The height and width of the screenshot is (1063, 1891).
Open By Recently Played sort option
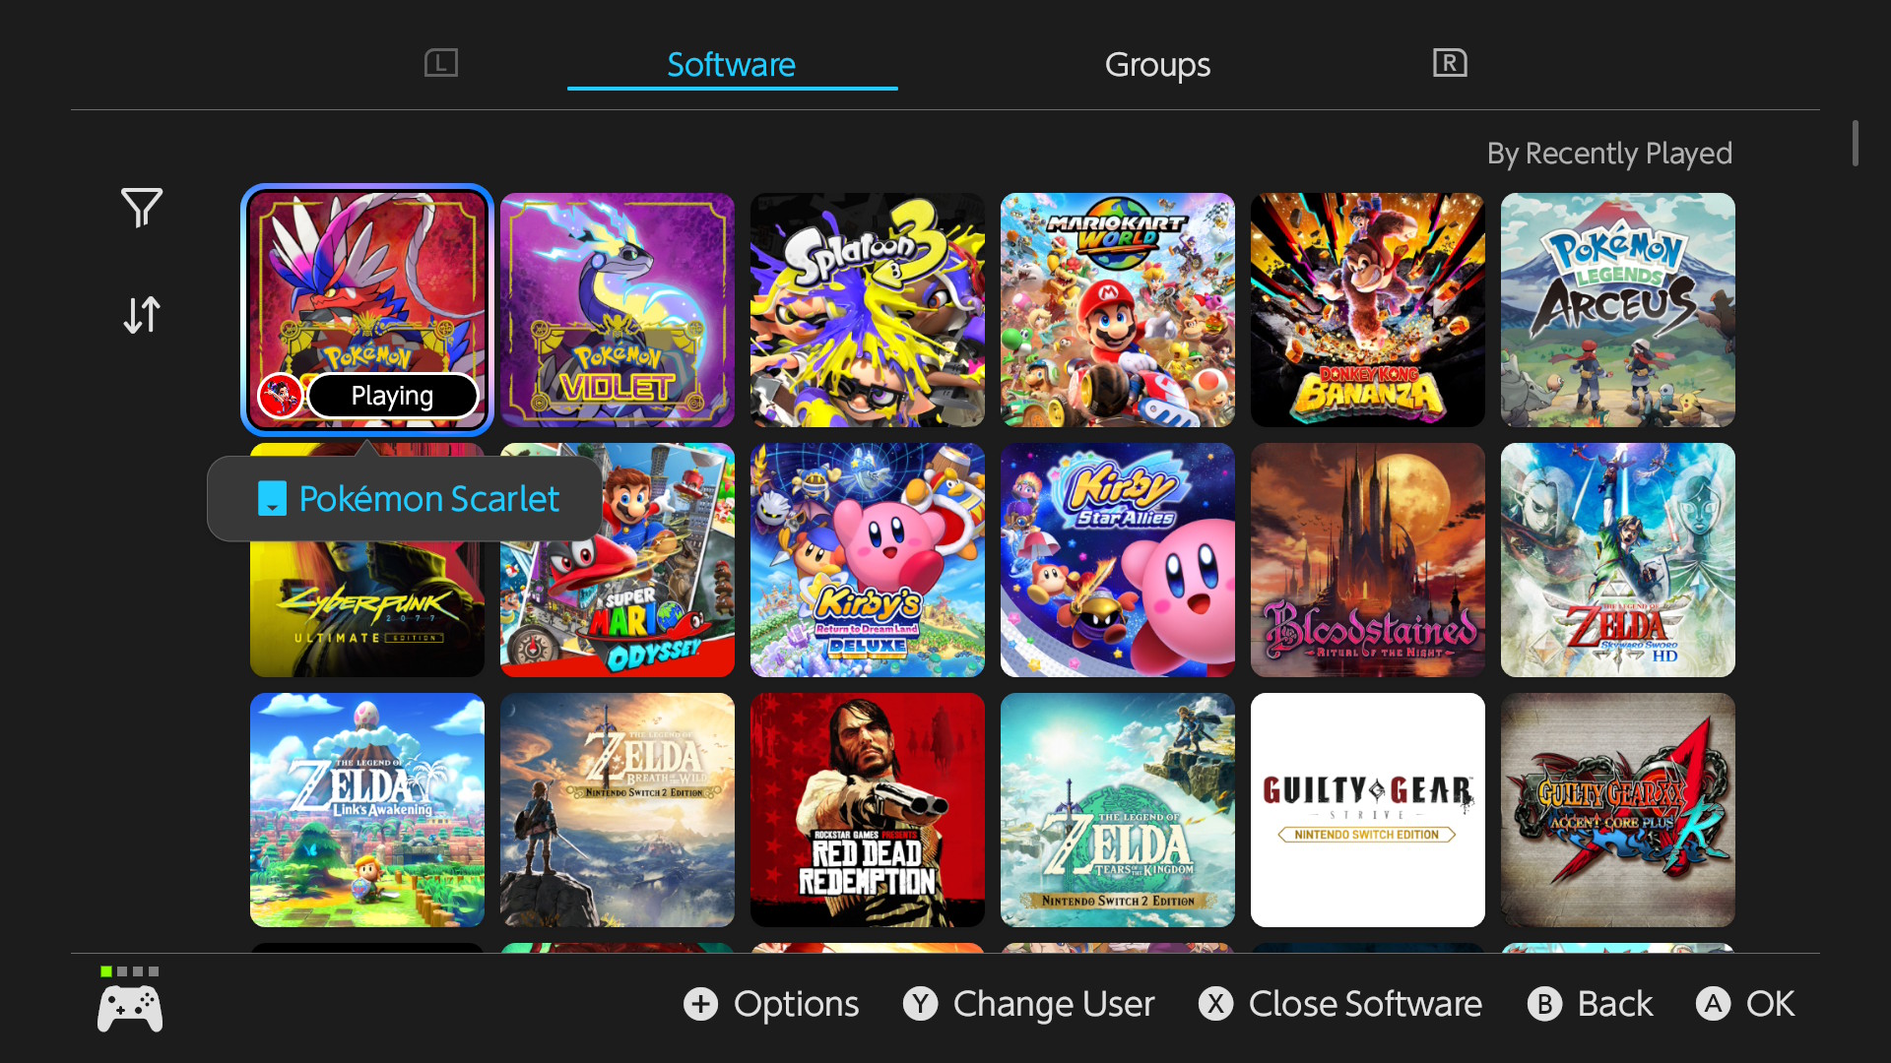[x=1609, y=154]
